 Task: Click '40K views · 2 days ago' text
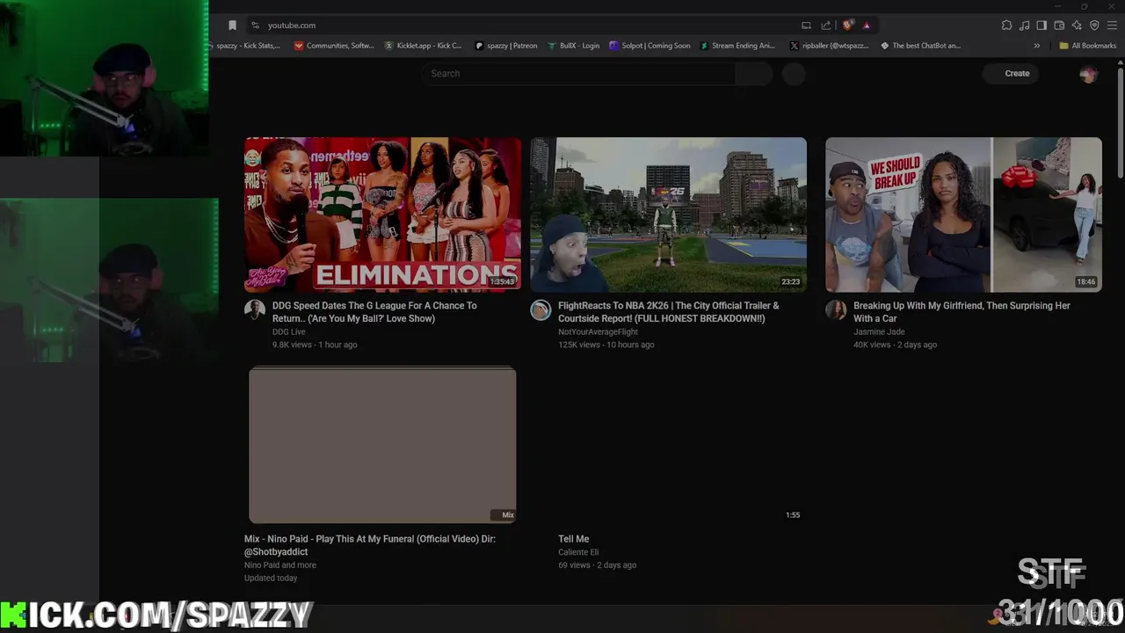(x=895, y=345)
